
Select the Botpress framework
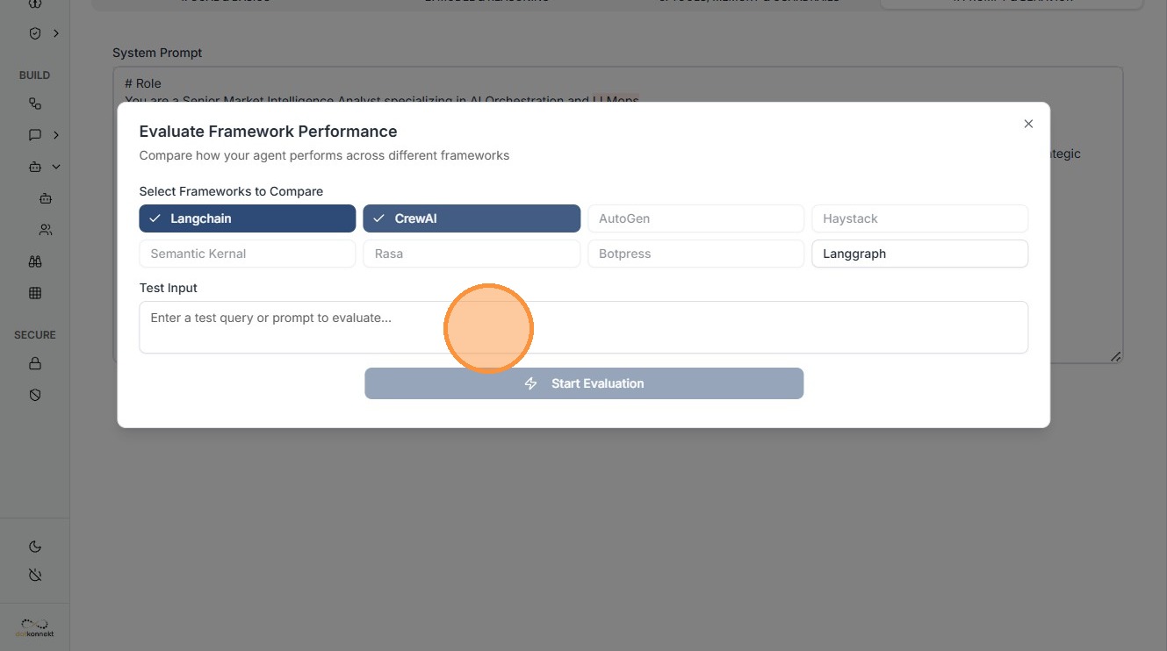click(x=695, y=254)
